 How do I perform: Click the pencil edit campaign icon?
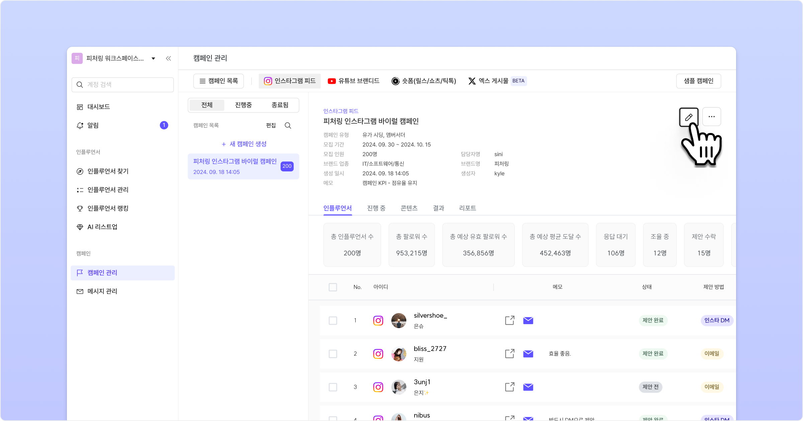tap(689, 117)
